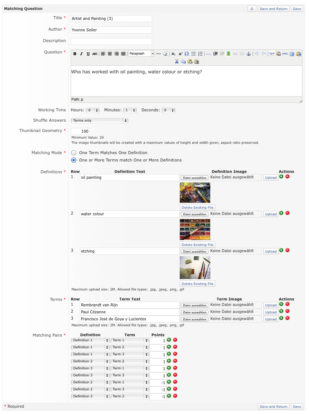Viewport: 309px width, 414px height.
Task: Click the Title input field
Action: pyautogui.click(x=111, y=18)
